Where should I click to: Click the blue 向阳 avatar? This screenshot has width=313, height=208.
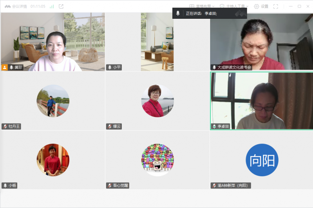point(262,160)
